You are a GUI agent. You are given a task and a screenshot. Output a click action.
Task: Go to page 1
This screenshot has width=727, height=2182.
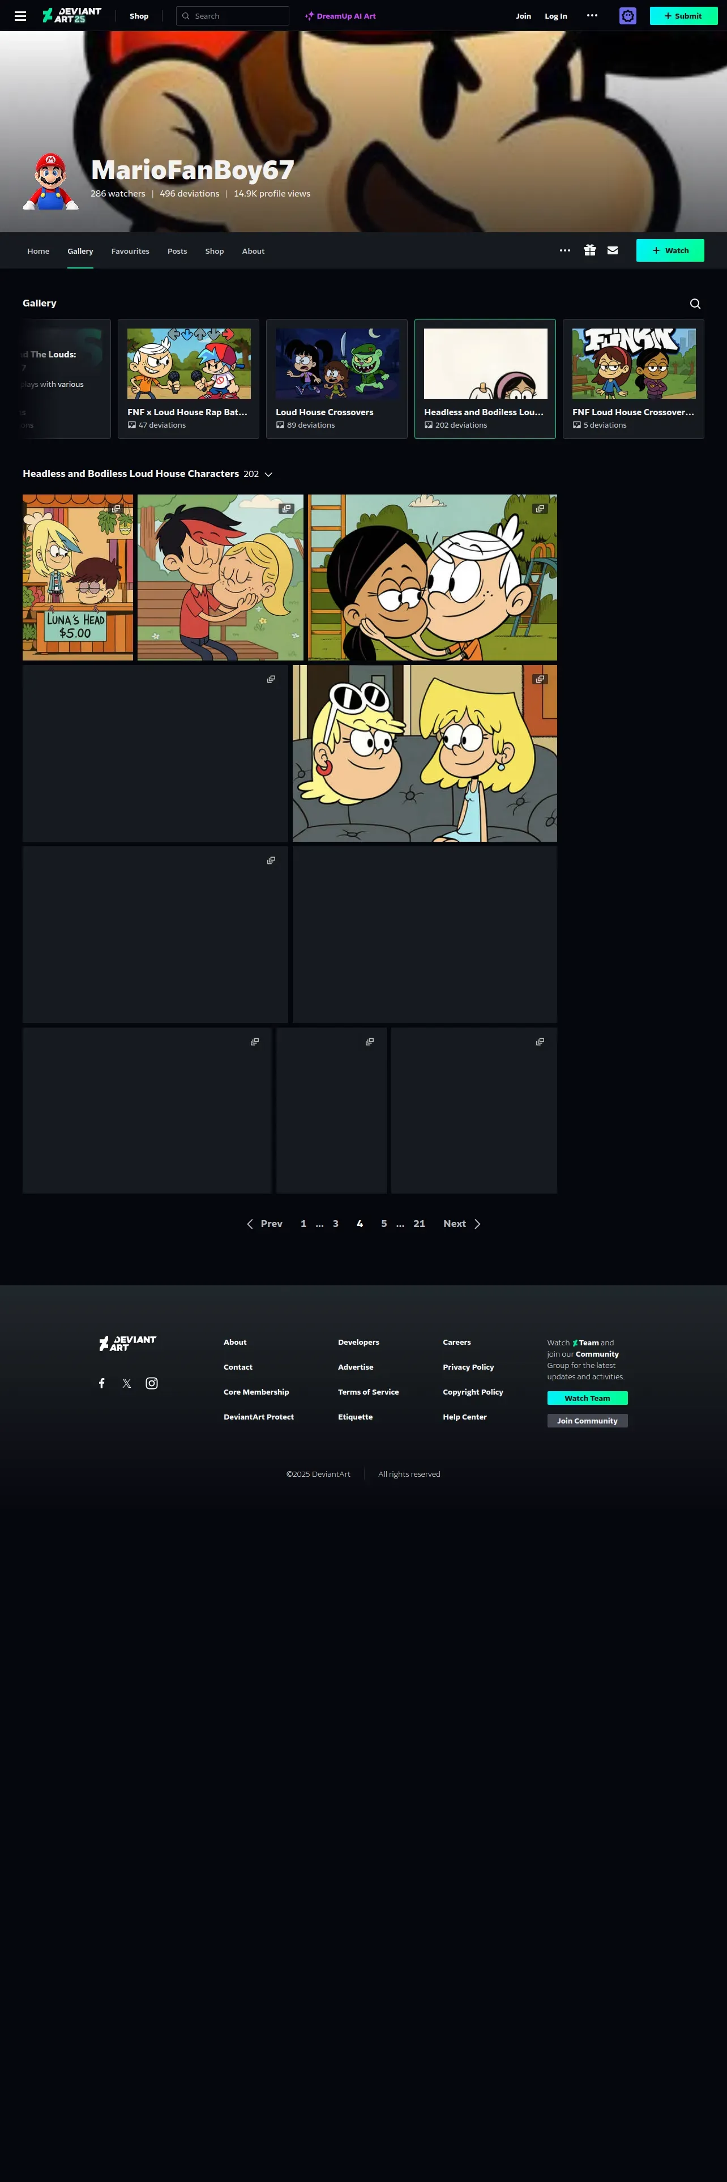point(303,1223)
